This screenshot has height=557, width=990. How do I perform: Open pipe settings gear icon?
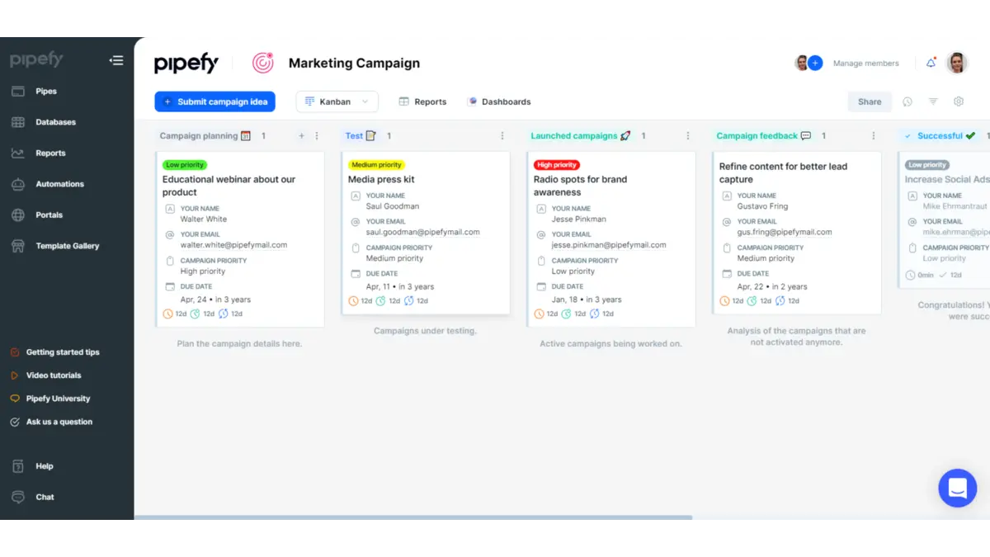[959, 101]
